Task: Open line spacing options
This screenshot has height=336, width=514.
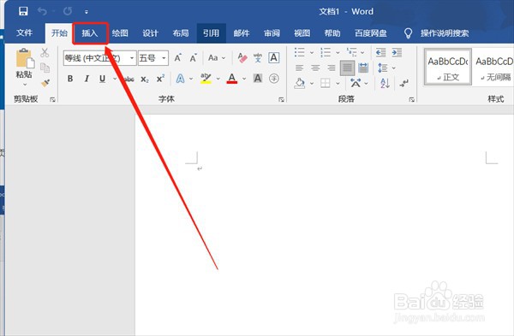Action: pos(382,68)
